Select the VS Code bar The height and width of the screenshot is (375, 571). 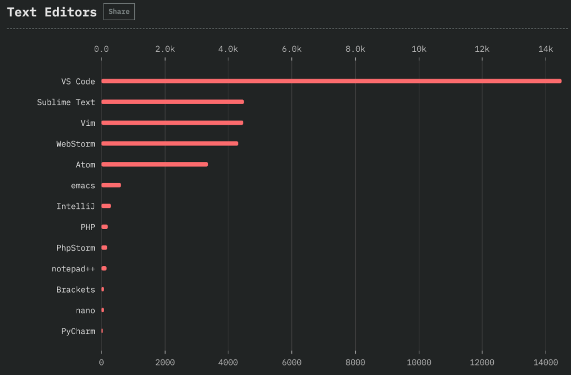tap(331, 81)
